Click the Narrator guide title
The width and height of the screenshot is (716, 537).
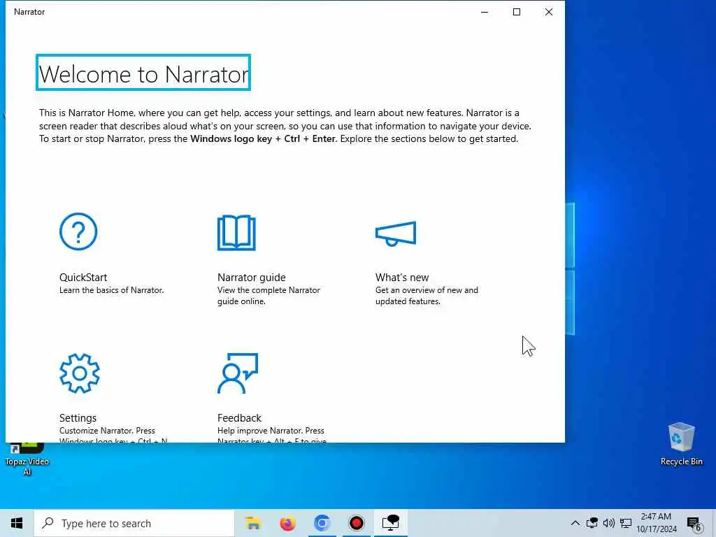252,277
